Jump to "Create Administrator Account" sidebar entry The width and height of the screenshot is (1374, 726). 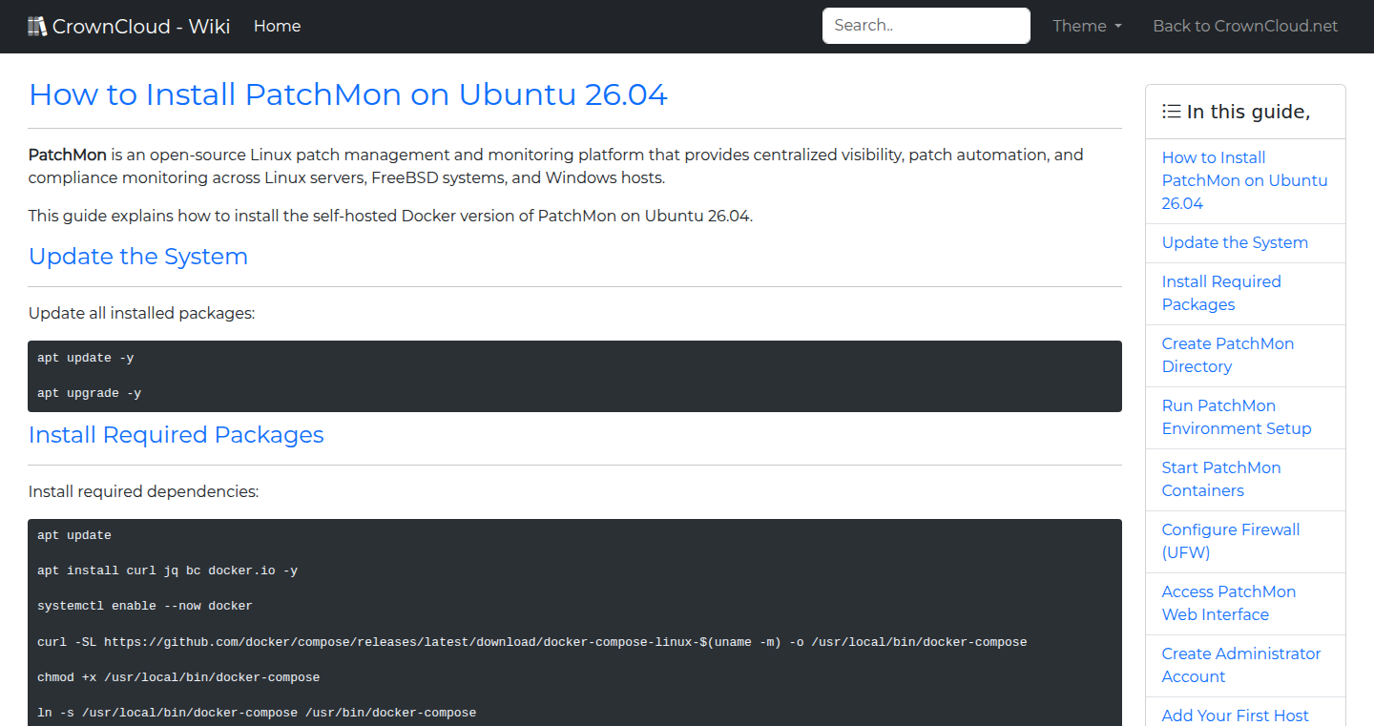coord(1241,665)
